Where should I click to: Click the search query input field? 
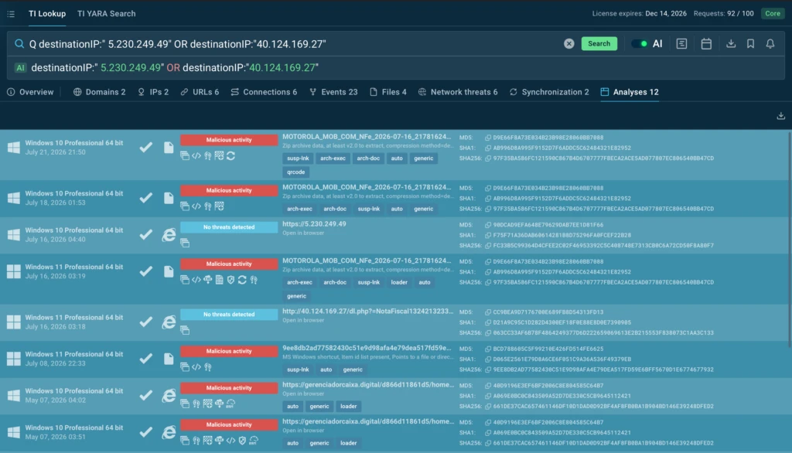click(x=293, y=44)
